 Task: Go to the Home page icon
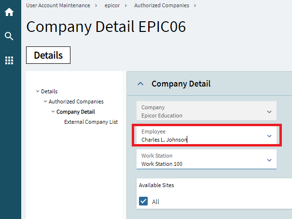[9, 12]
